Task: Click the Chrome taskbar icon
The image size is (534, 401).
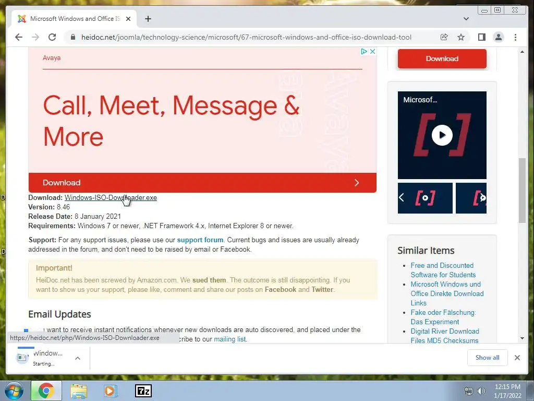Action: (46, 391)
